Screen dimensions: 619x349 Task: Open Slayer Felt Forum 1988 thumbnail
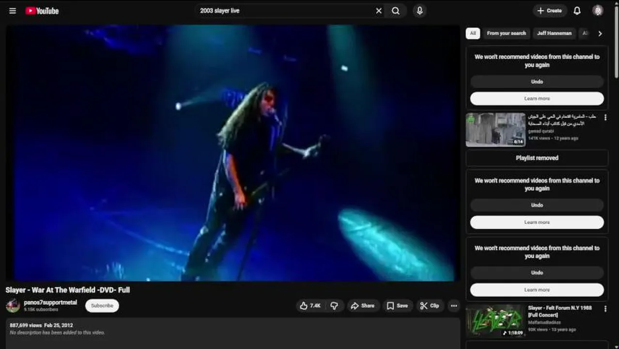(x=495, y=321)
